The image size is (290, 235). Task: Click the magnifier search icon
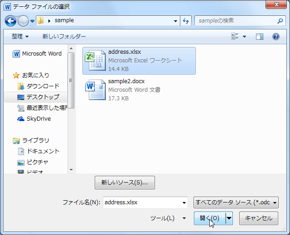pos(280,21)
